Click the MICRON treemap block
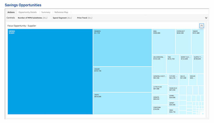 tap(50, 72)
